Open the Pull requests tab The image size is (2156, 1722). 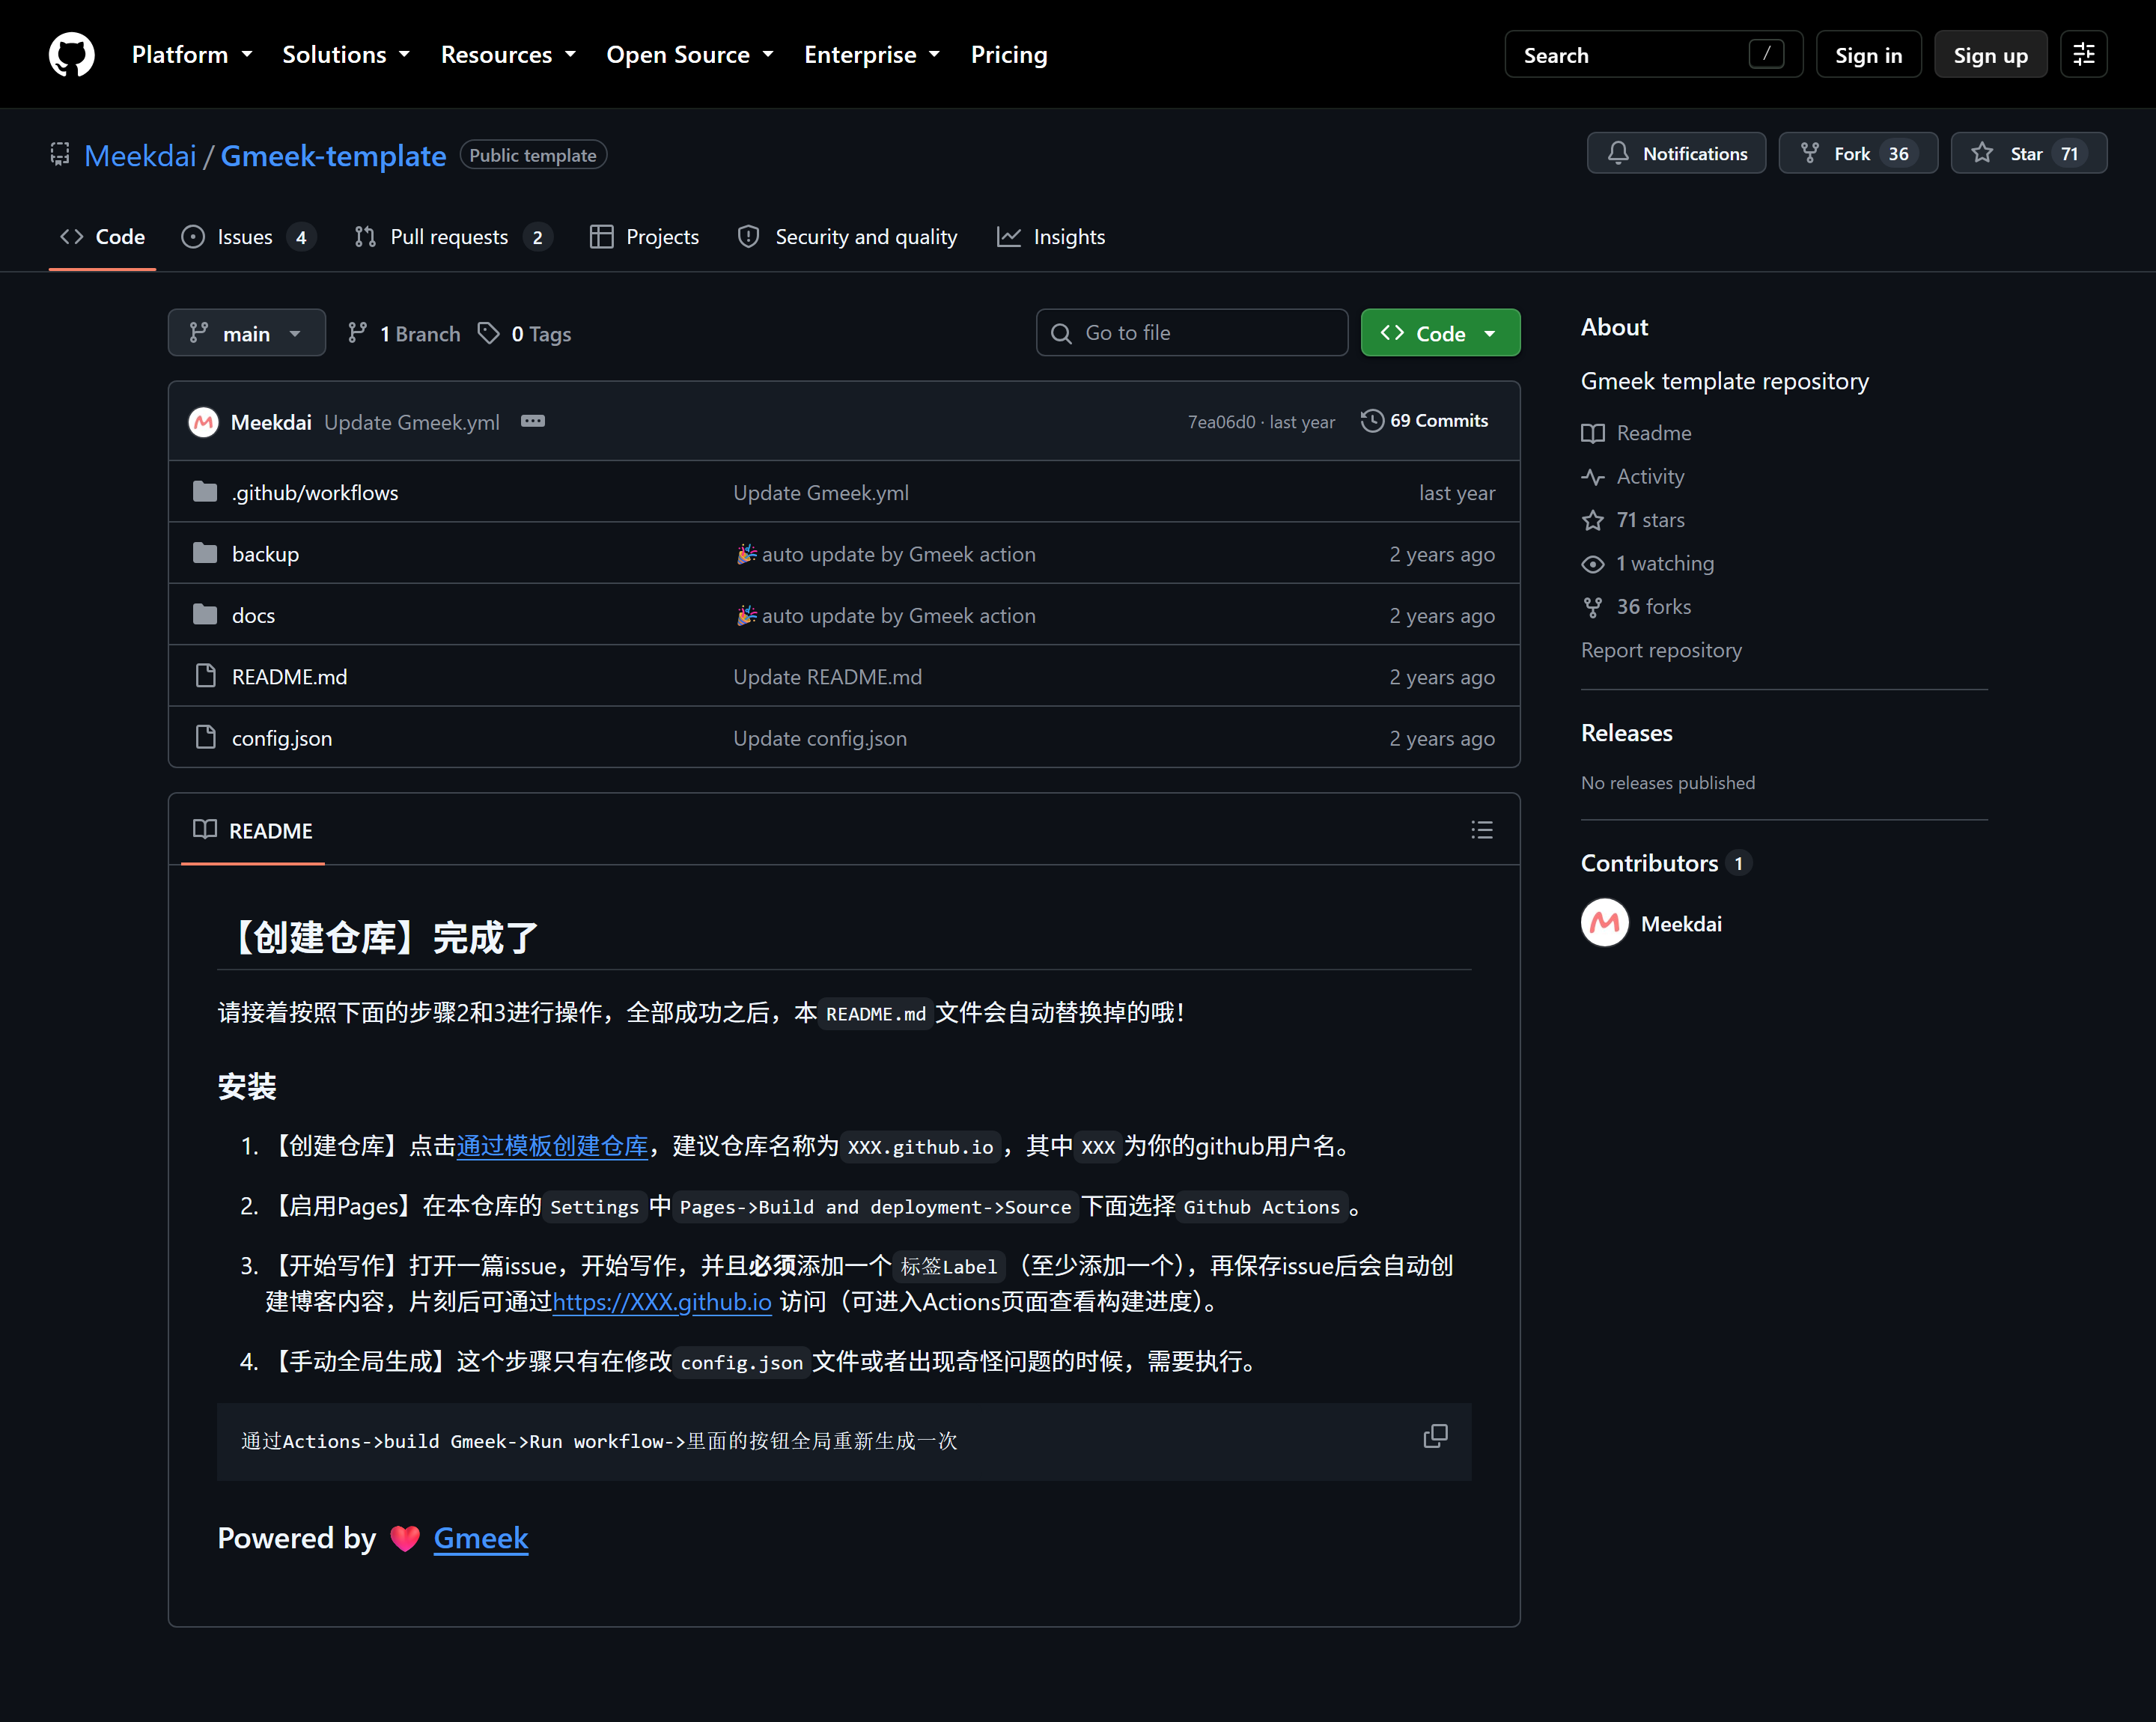click(453, 237)
